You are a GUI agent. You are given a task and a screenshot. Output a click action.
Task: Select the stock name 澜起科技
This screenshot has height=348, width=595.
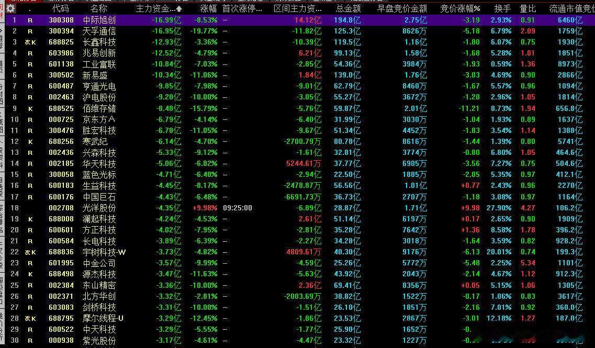tap(99, 219)
